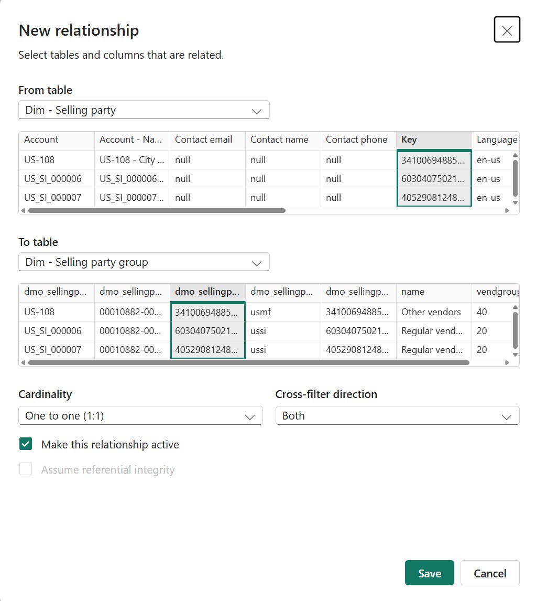Close the New relationship dialog
Image resolution: width=536 pixels, height=601 pixels.
click(x=507, y=30)
